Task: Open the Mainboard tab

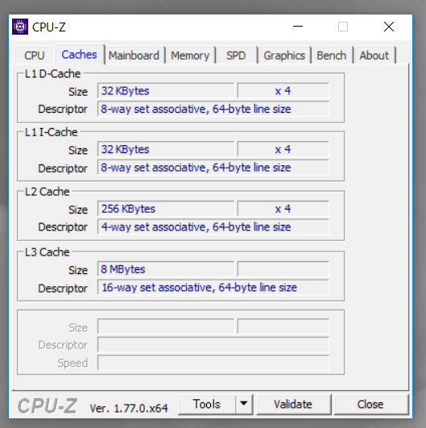Action: pos(134,56)
